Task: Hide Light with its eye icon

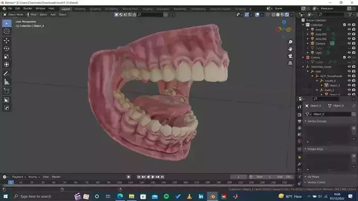Action: [x=349, y=53]
